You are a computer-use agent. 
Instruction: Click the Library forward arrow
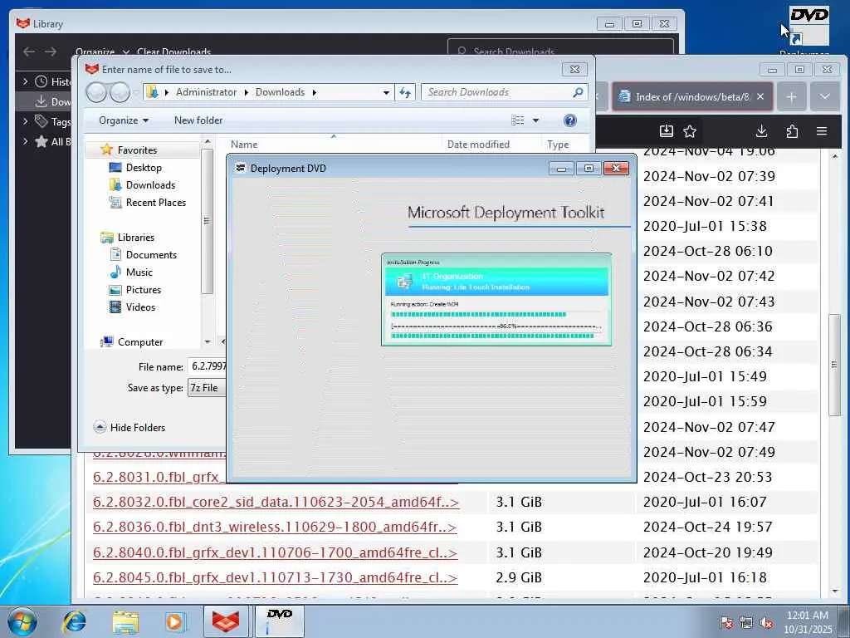(51, 52)
